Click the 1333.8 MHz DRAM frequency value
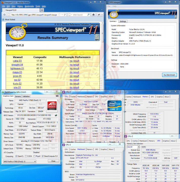 (x=154, y=114)
